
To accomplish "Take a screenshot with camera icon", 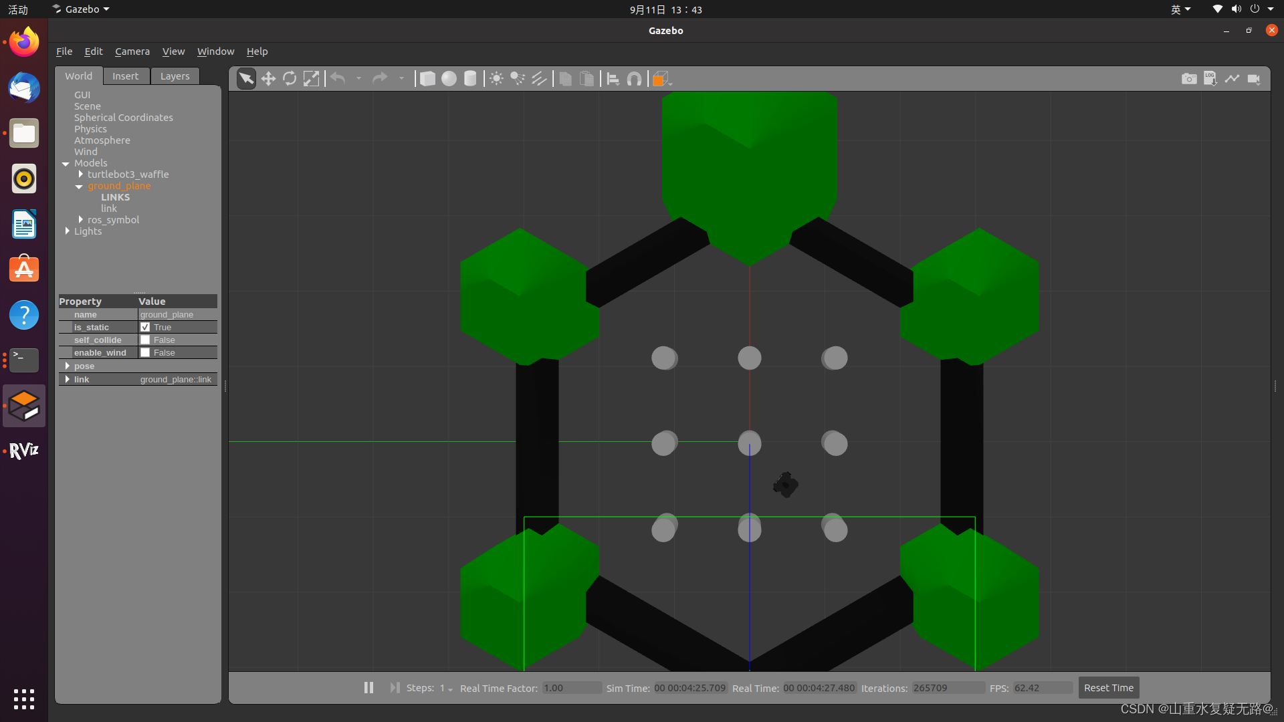I will coord(1189,79).
